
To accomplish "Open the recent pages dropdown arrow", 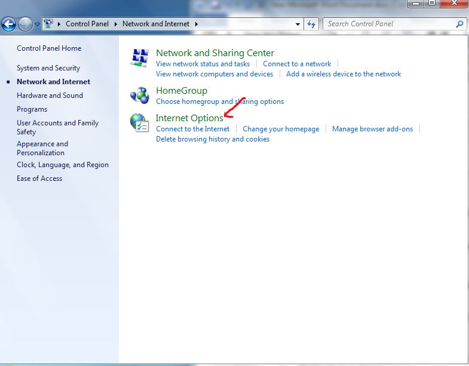I will (37, 24).
